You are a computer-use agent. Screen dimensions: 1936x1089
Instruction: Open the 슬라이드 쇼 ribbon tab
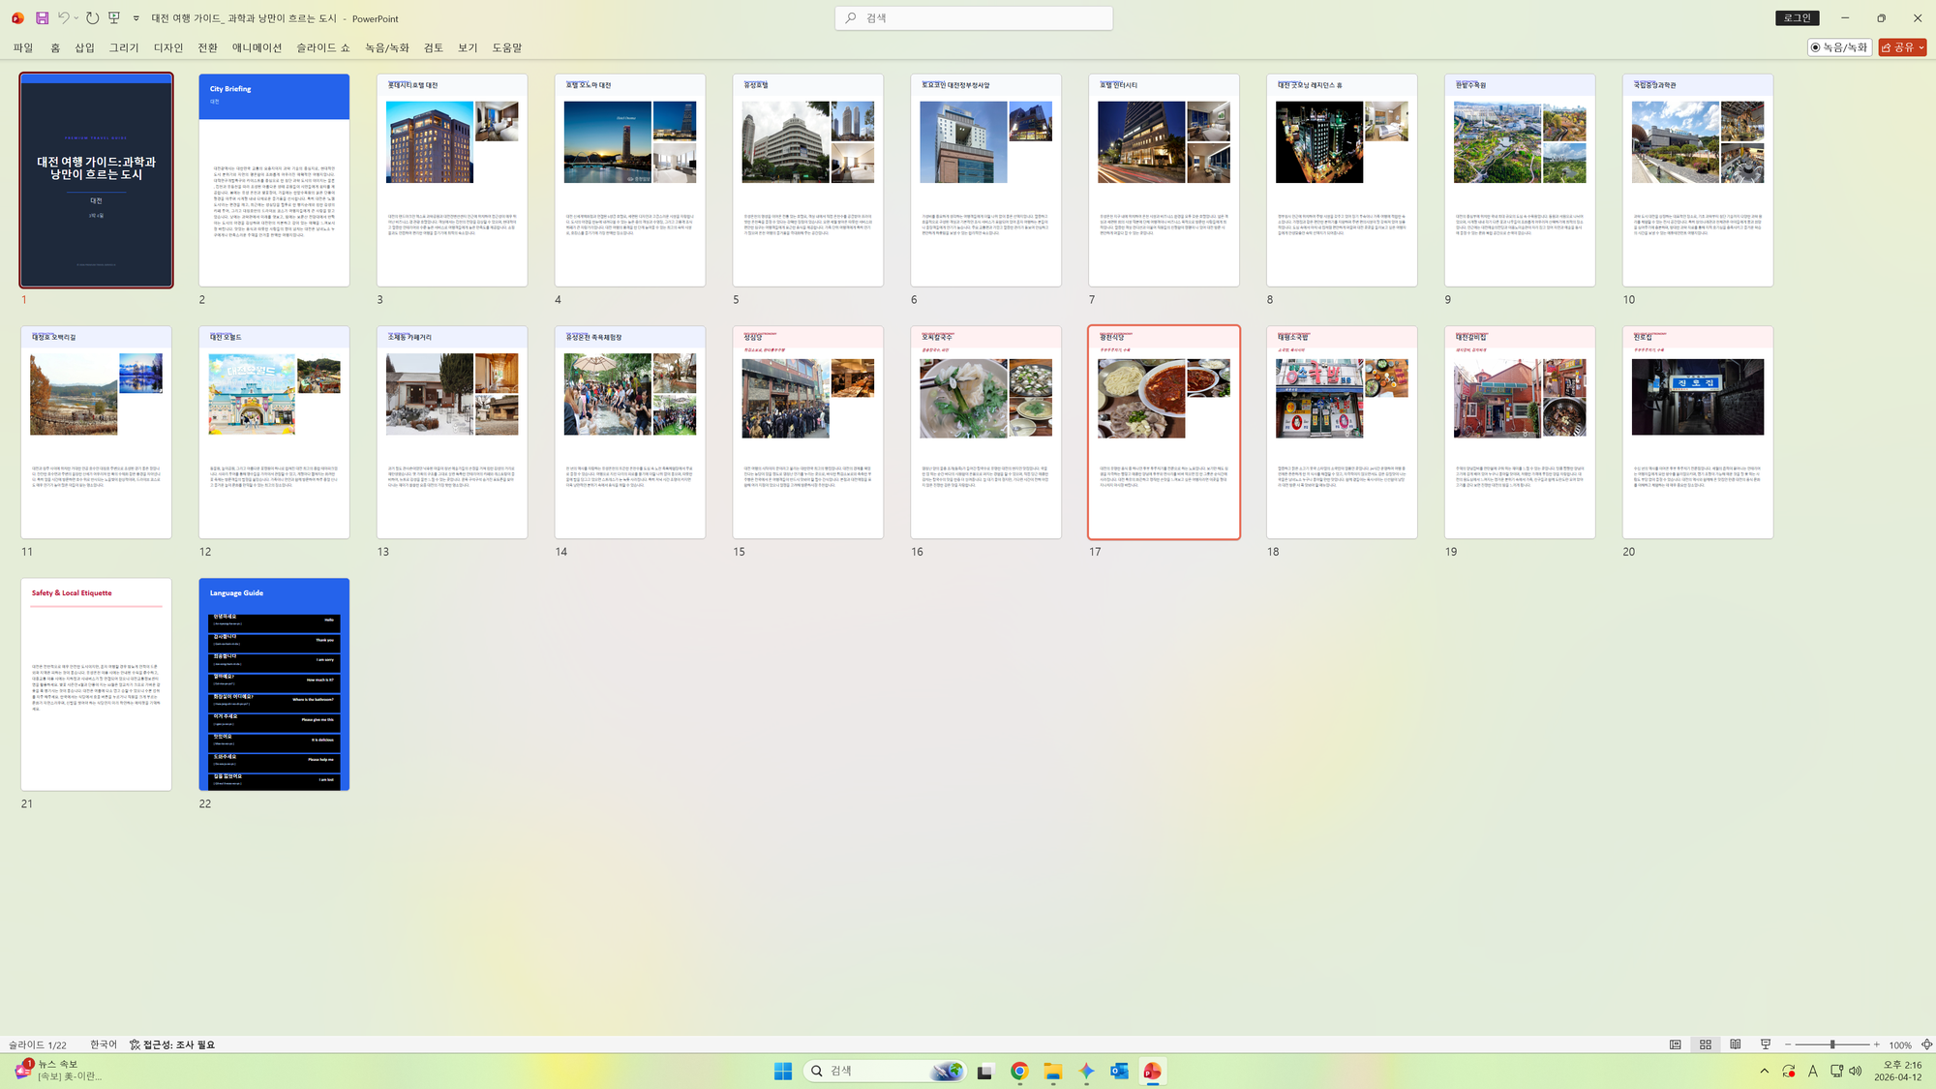click(x=322, y=47)
